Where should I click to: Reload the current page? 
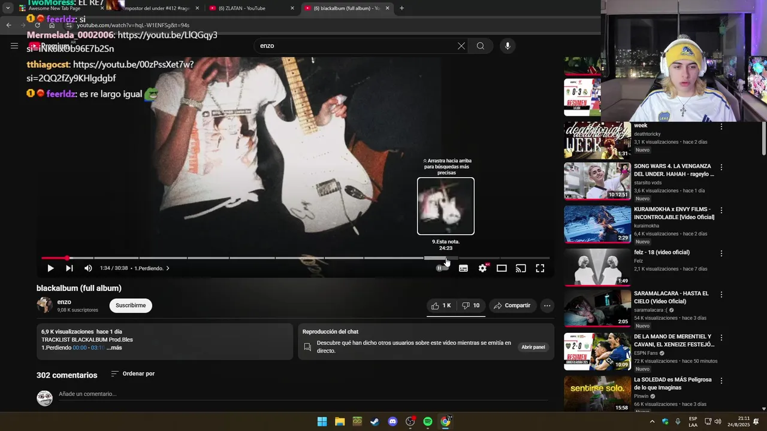[37, 25]
